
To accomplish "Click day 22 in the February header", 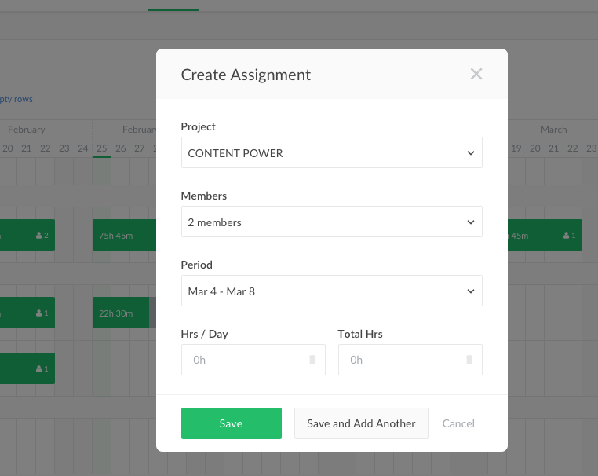I will (46, 148).
